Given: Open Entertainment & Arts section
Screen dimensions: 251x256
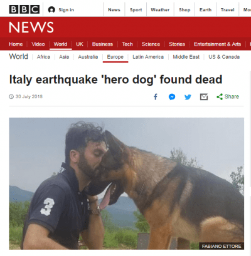Looking at the screenshot, I should coord(217,44).
